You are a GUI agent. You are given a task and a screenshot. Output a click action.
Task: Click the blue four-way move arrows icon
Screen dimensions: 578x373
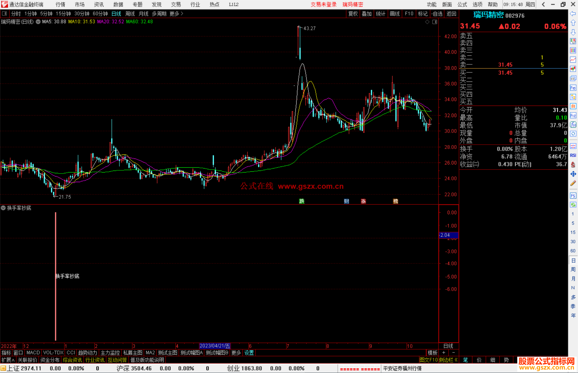click(x=573, y=174)
